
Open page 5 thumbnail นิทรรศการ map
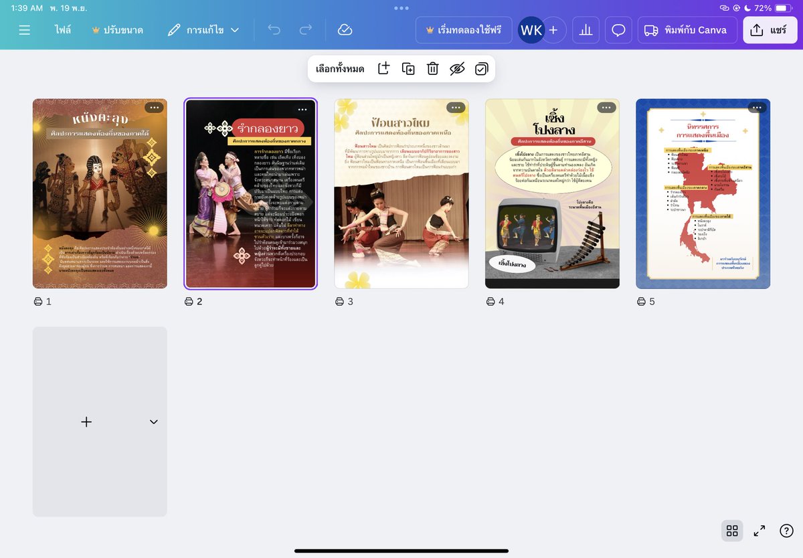point(703,194)
